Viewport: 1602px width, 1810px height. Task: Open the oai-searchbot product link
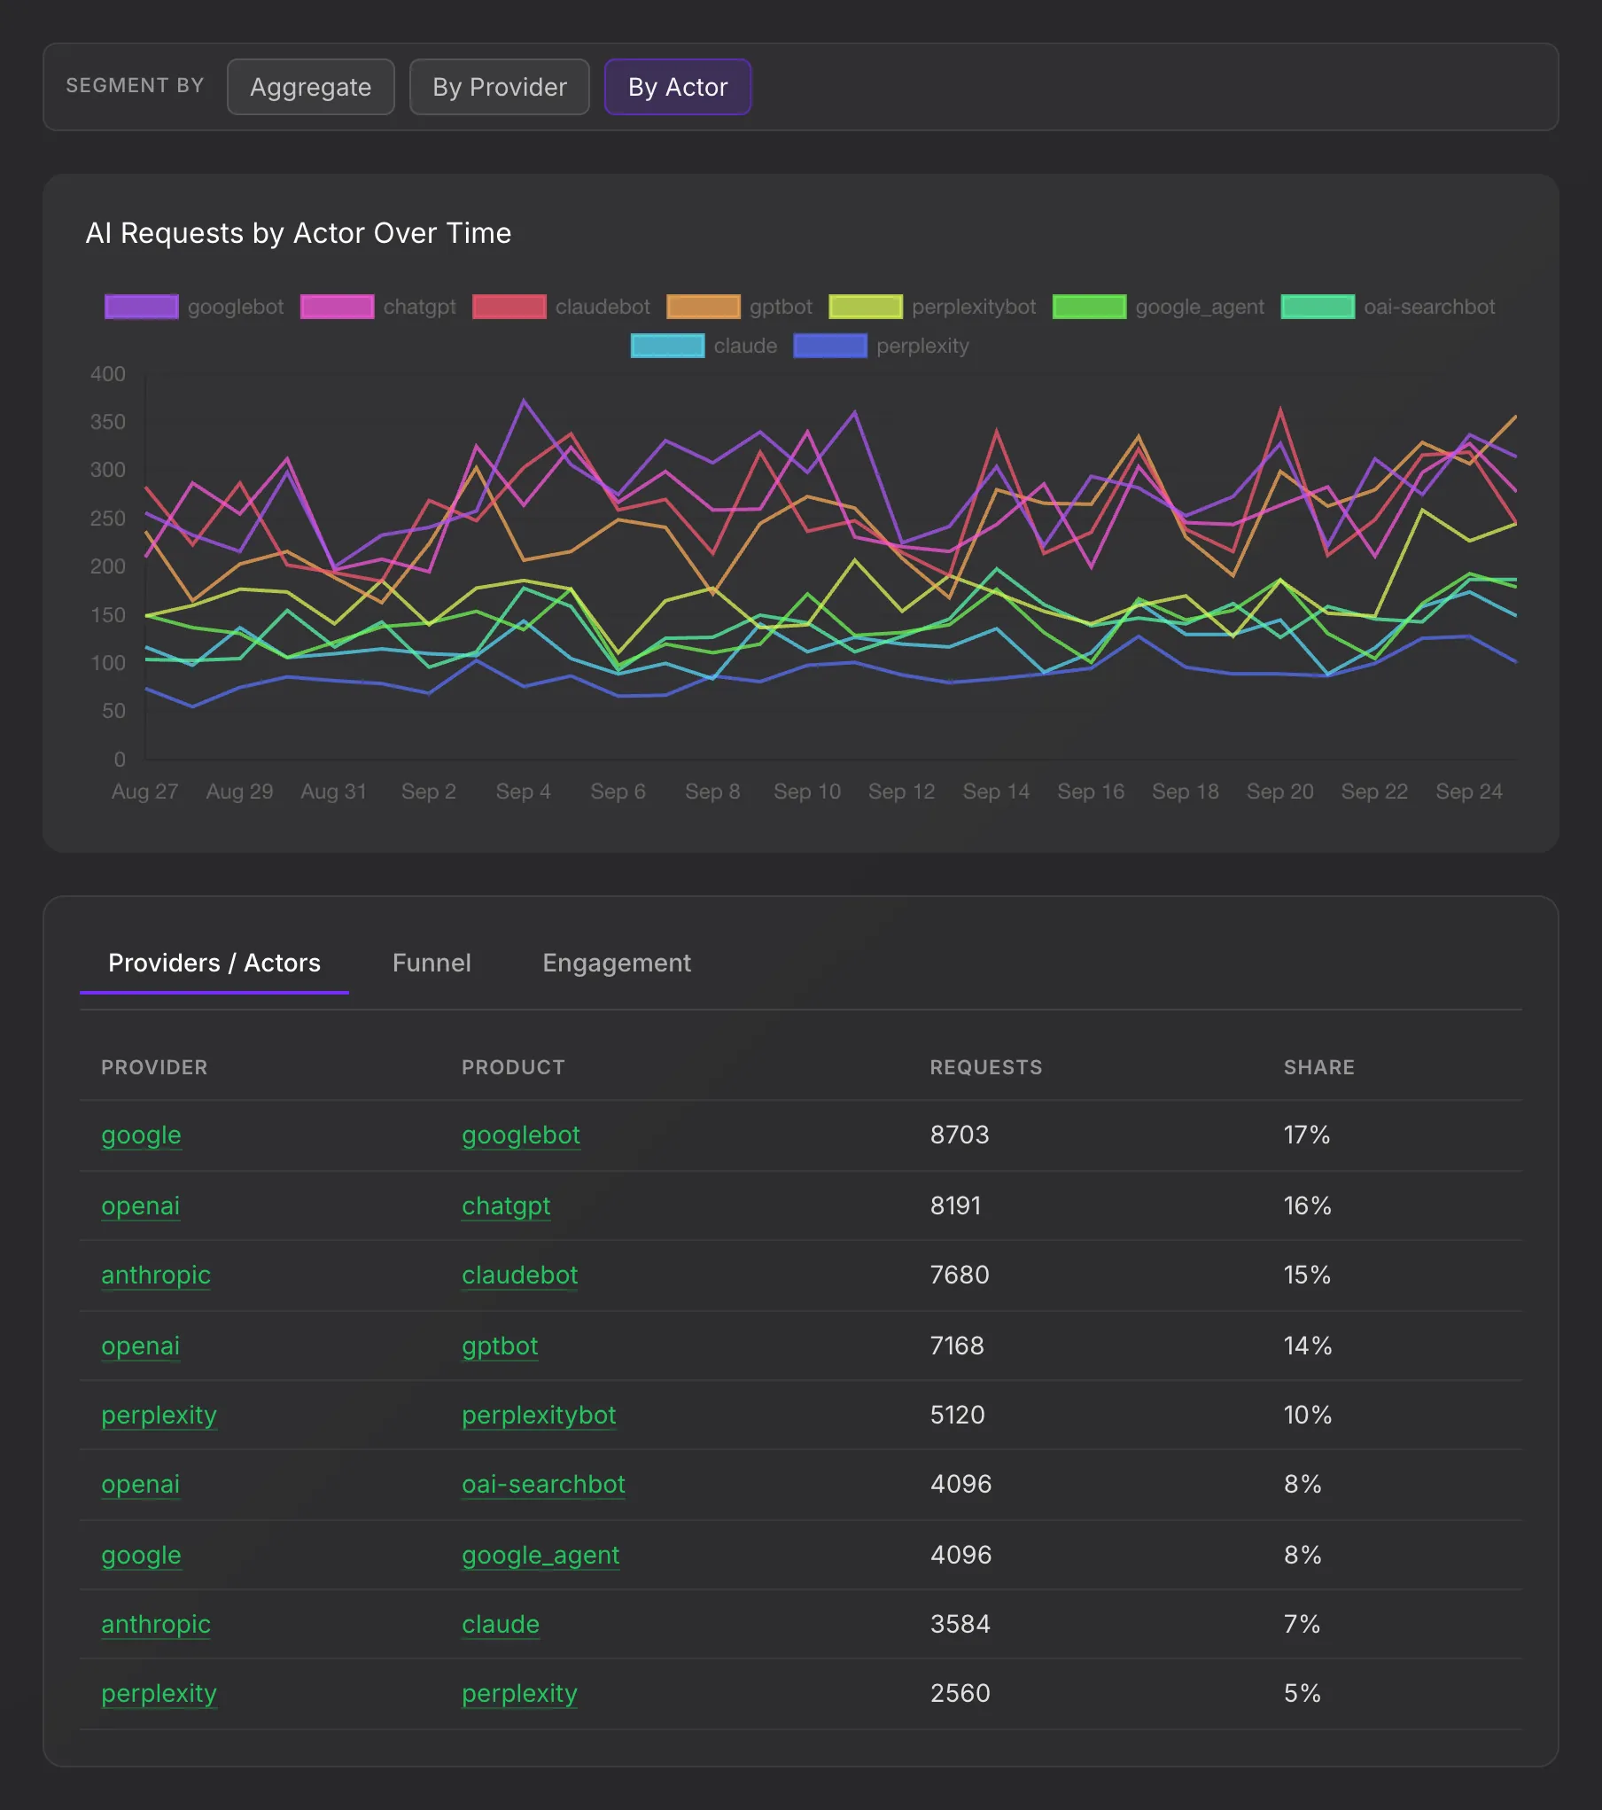(543, 1485)
